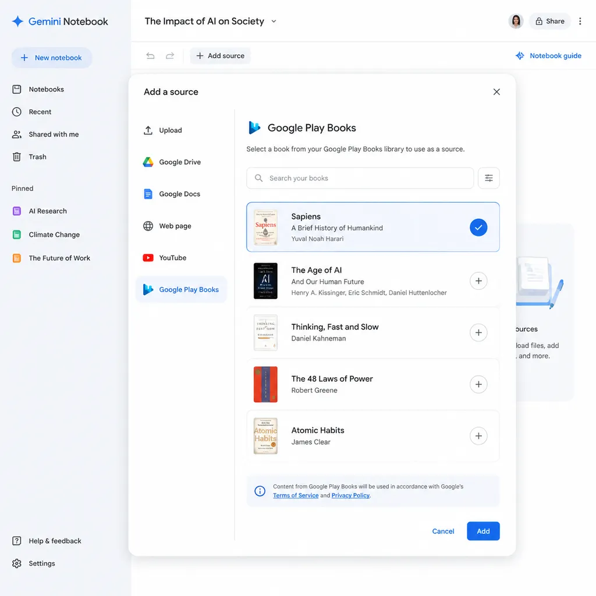Add Thinking, Fast and Slow book

[478, 332]
